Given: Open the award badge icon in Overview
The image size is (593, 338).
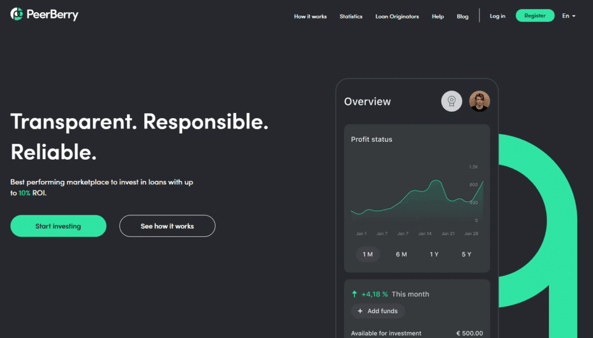Looking at the screenshot, I should point(452,101).
